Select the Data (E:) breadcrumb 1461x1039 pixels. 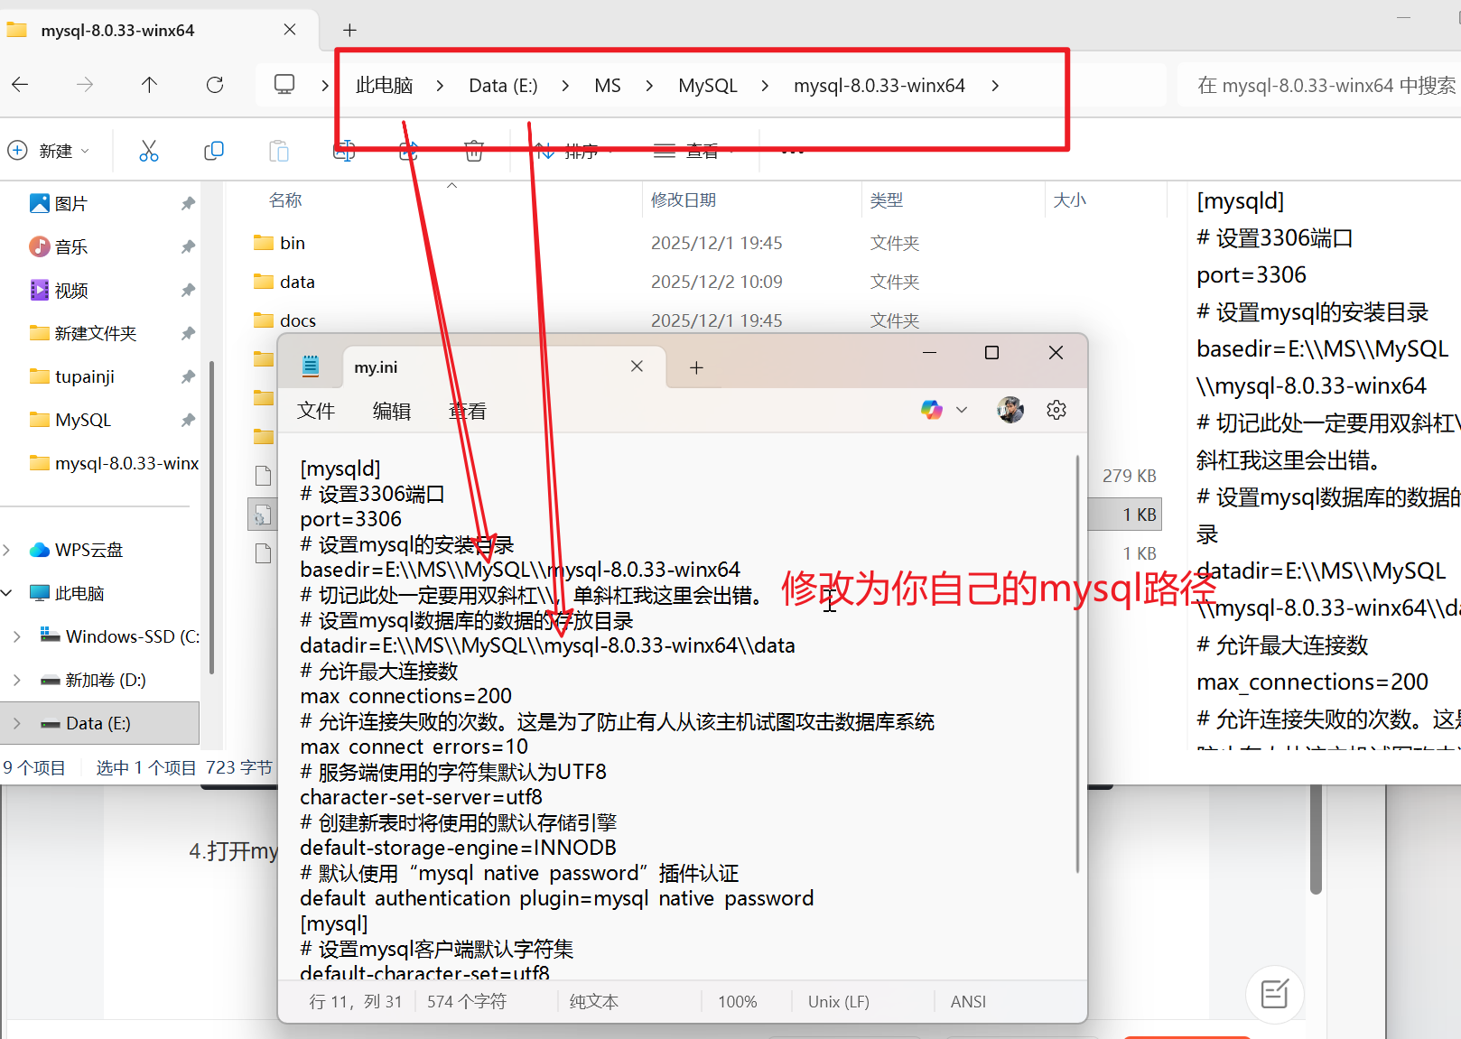point(503,86)
